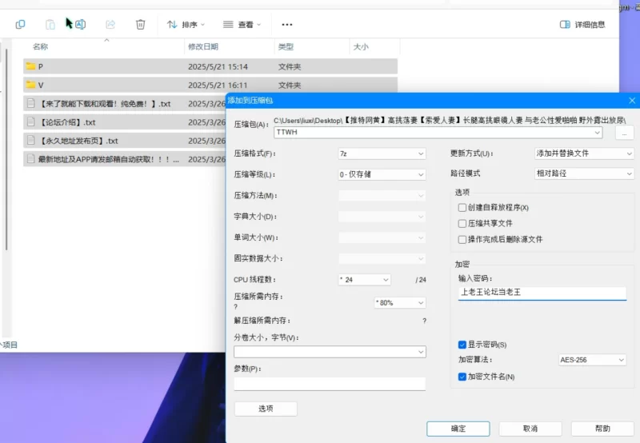Click the Share icon in Explorer toolbar

tap(110, 25)
